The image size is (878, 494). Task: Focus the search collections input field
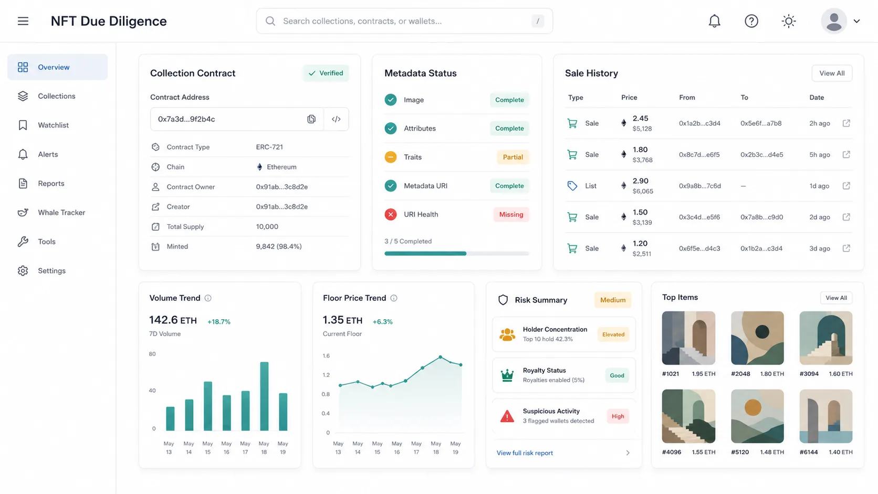[x=404, y=21]
